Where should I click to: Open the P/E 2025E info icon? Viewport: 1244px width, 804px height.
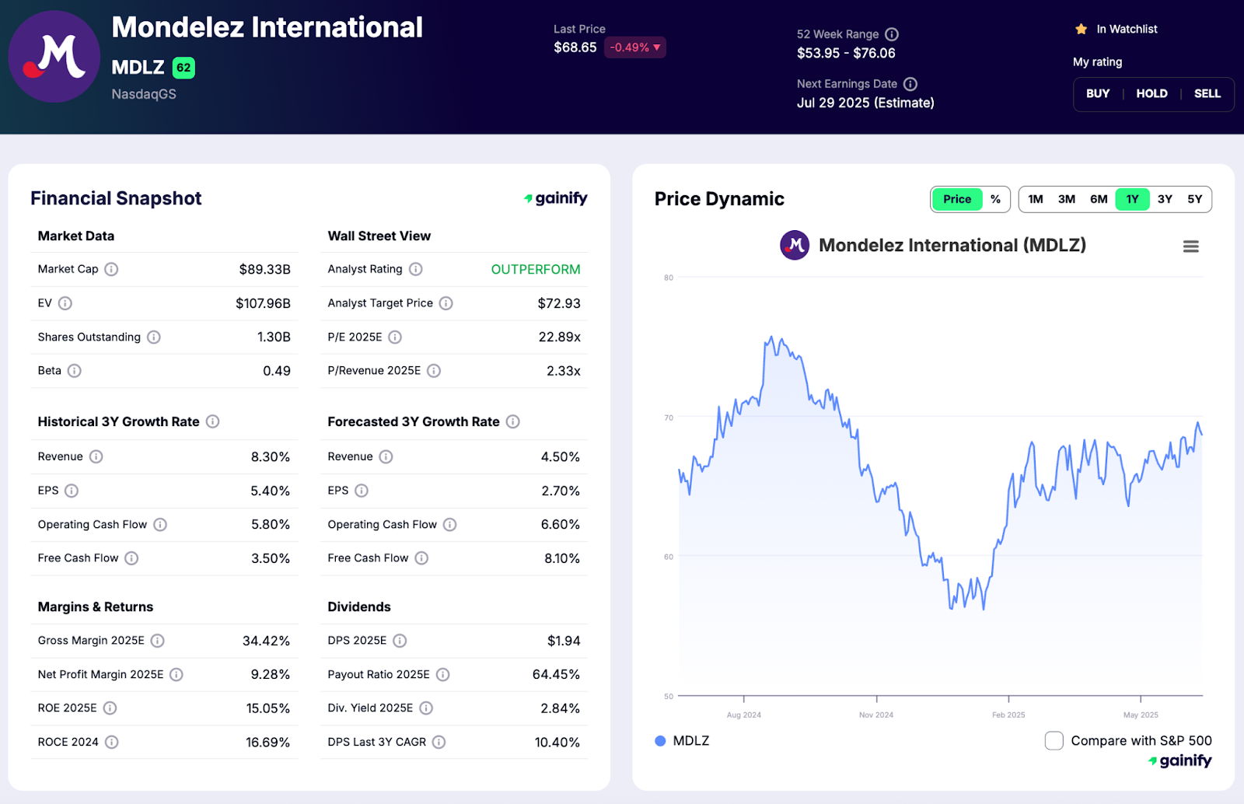(395, 337)
